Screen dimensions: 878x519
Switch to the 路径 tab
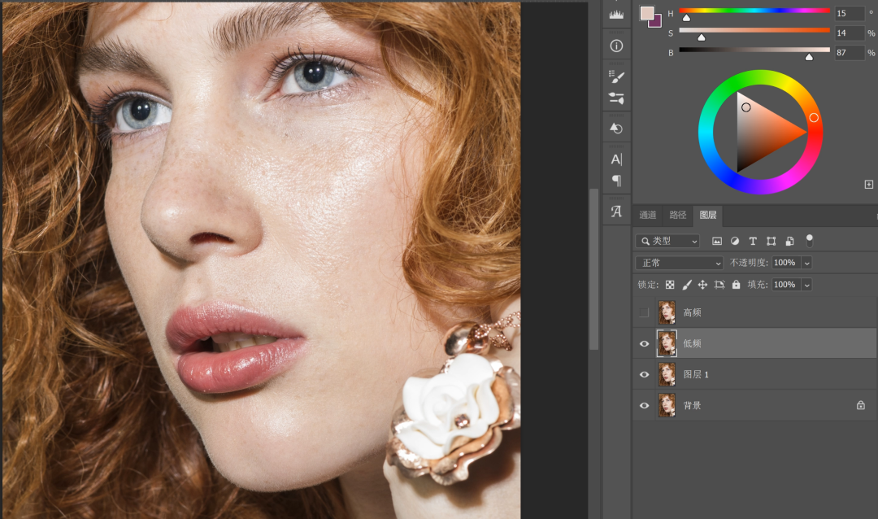pos(677,215)
